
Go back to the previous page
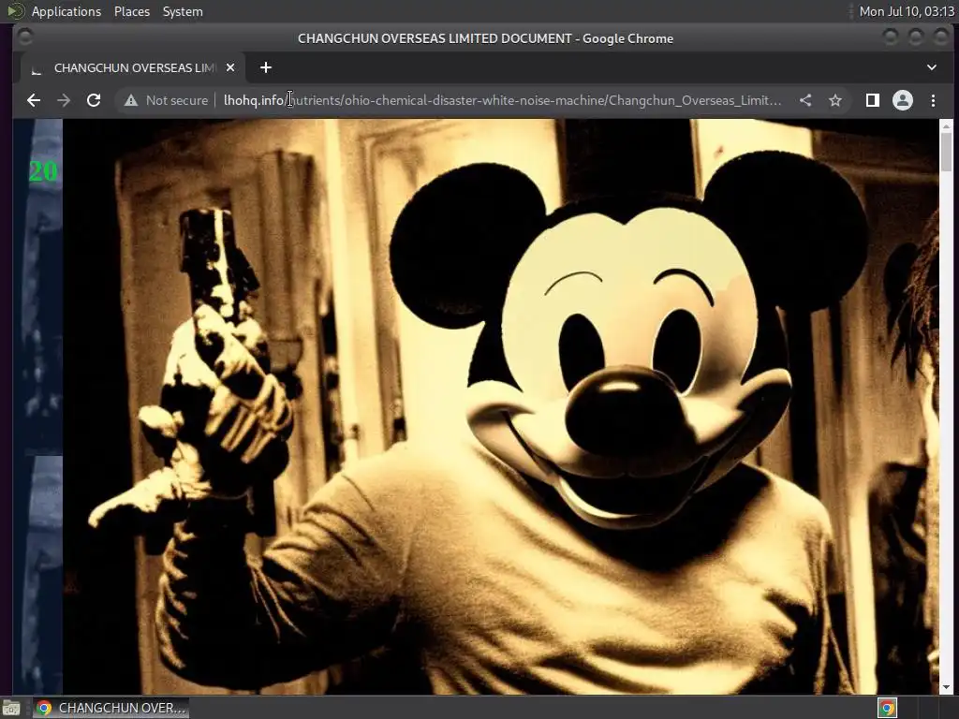[x=34, y=100]
